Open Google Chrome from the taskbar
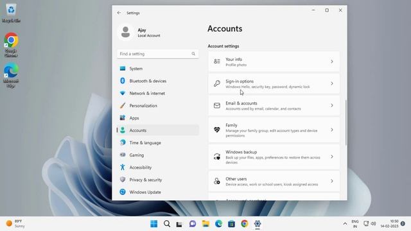The width and height of the screenshot is (411, 231). tap(245, 224)
